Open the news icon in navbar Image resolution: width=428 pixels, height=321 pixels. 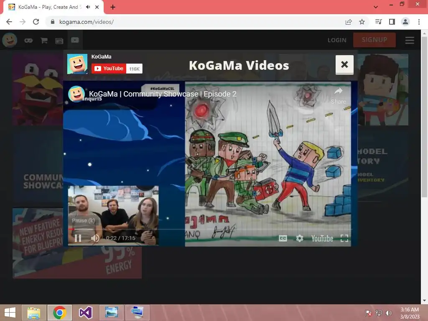(x=59, y=41)
